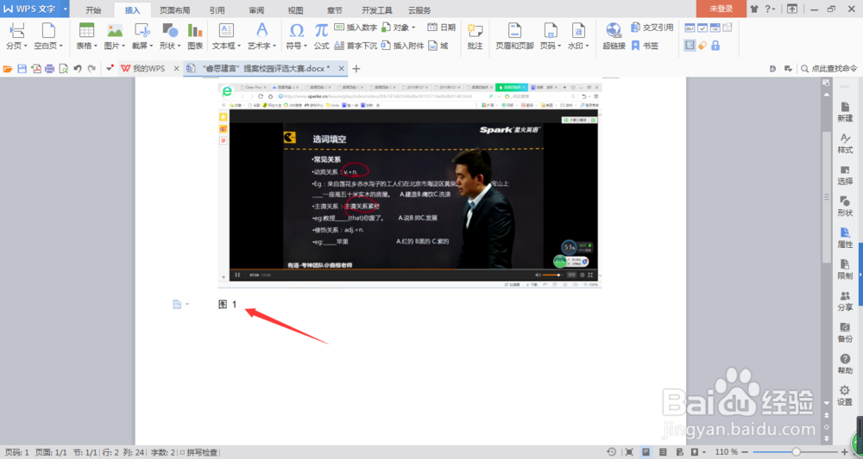The image size is (863, 459).
Task: Insert WordArt (艺术字)
Action: point(262,37)
